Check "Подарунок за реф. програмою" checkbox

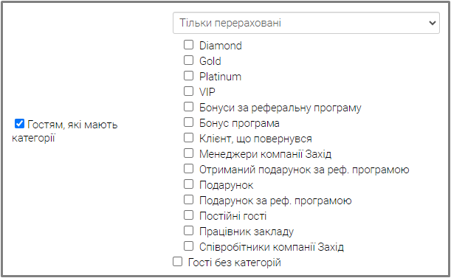(x=188, y=200)
